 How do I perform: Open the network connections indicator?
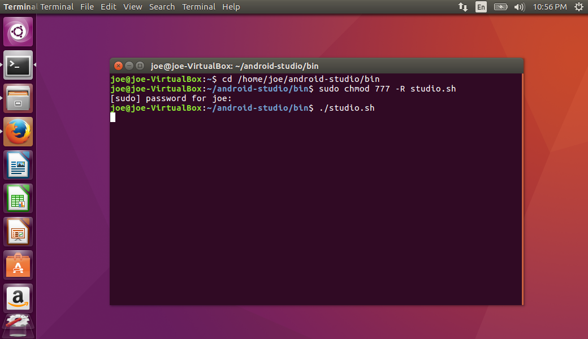point(462,7)
